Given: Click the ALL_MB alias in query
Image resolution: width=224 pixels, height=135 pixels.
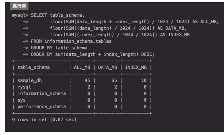Looking at the screenshot, I should (x=209, y=22).
